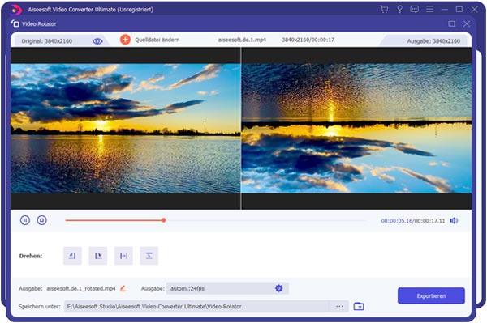
Task: Click the Aiseesoft app logo
Action: [15, 10]
